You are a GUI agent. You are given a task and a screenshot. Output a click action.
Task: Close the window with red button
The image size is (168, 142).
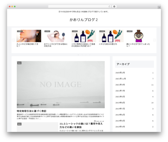(x=10, y=7)
